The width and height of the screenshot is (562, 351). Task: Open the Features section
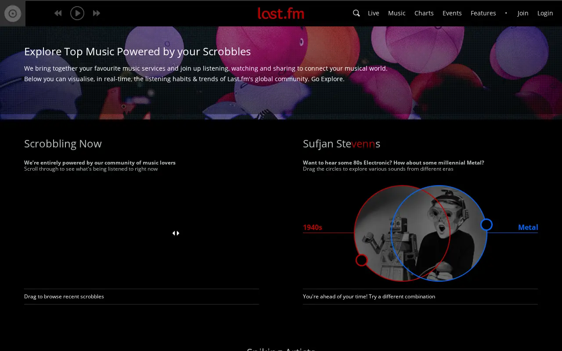pyautogui.click(x=483, y=13)
